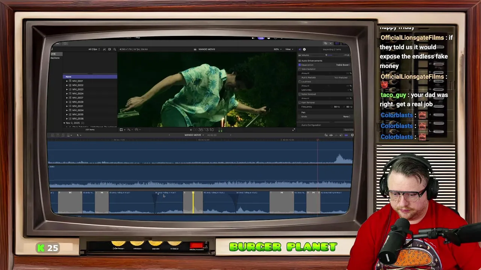This screenshot has width=481, height=270.
Task: Open the All Clips filter dropdown
Action: (94, 49)
